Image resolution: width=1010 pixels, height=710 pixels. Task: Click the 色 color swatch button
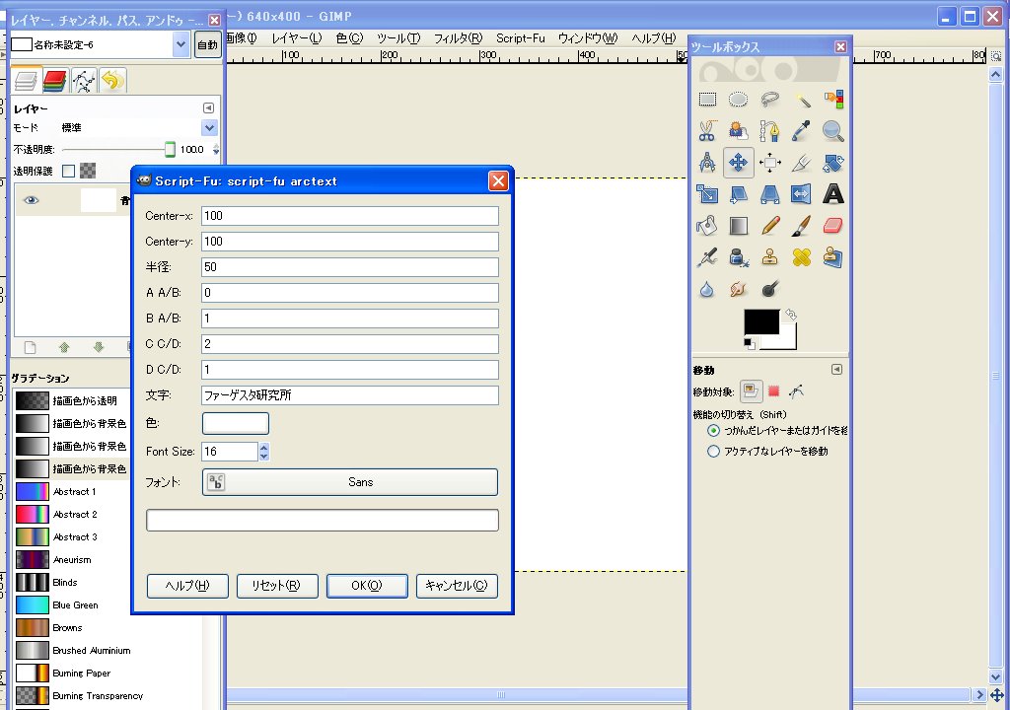(x=236, y=423)
